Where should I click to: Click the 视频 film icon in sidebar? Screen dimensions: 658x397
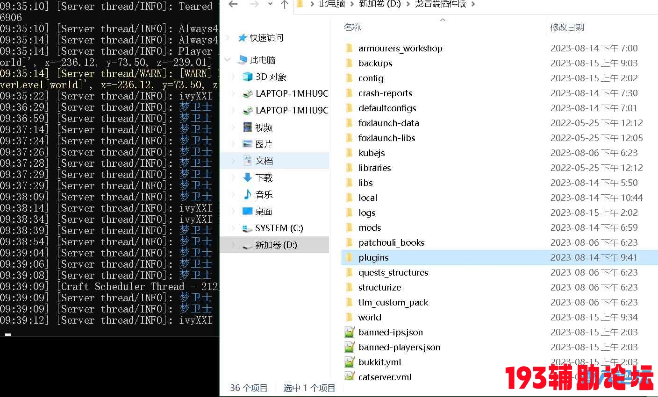[248, 127]
